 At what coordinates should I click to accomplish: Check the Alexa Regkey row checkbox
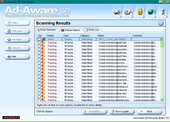click(39, 39)
